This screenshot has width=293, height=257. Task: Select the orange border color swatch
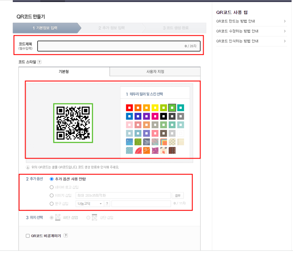point(138,108)
